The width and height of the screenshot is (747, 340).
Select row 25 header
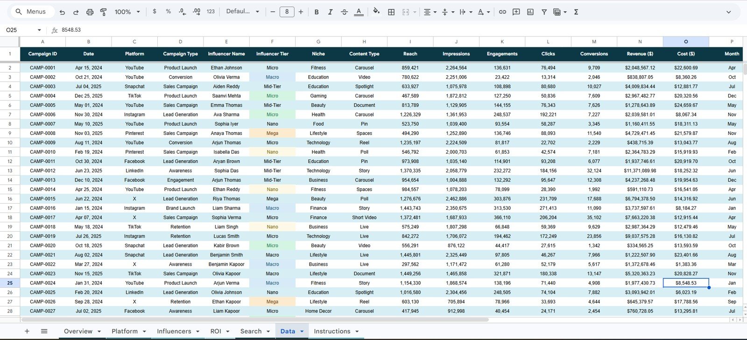10,283
